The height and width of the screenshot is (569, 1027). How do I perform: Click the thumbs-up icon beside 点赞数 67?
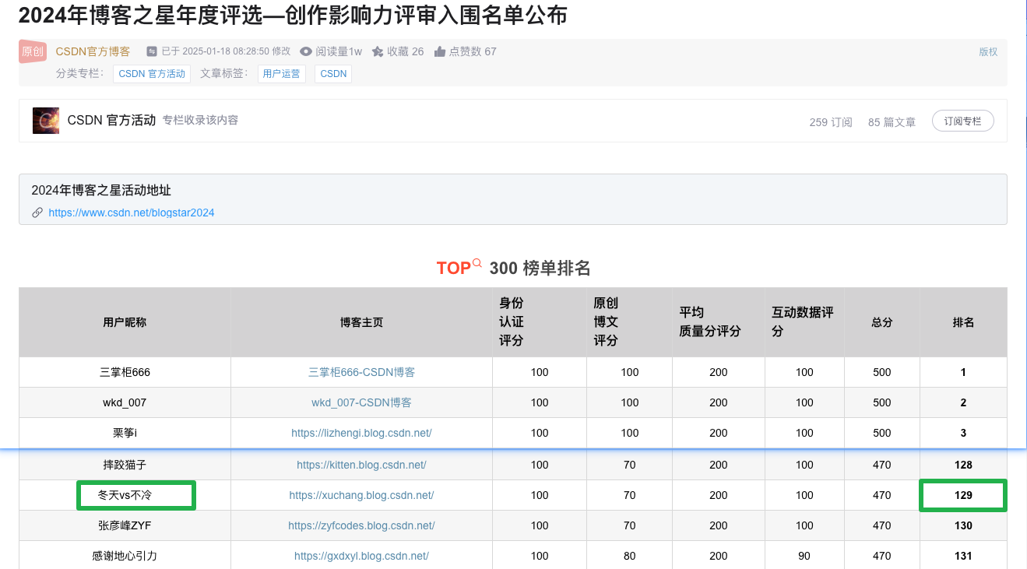pyautogui.click(x=440, y=51)
